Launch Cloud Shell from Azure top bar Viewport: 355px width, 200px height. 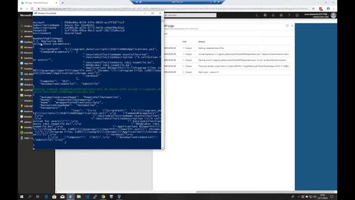pyautogui.click(x=257, y=15)
